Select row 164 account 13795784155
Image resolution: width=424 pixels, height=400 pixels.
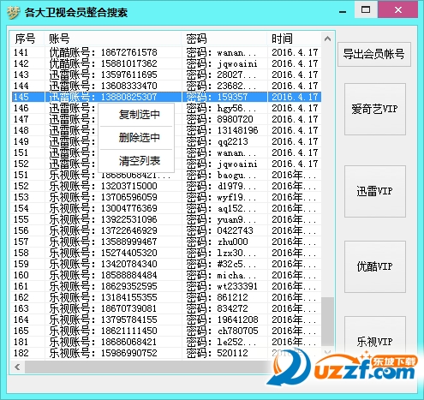(x=166, y=319)
